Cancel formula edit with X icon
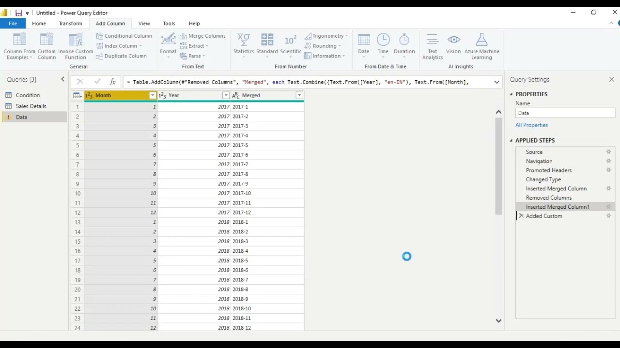 click(80, 82)
